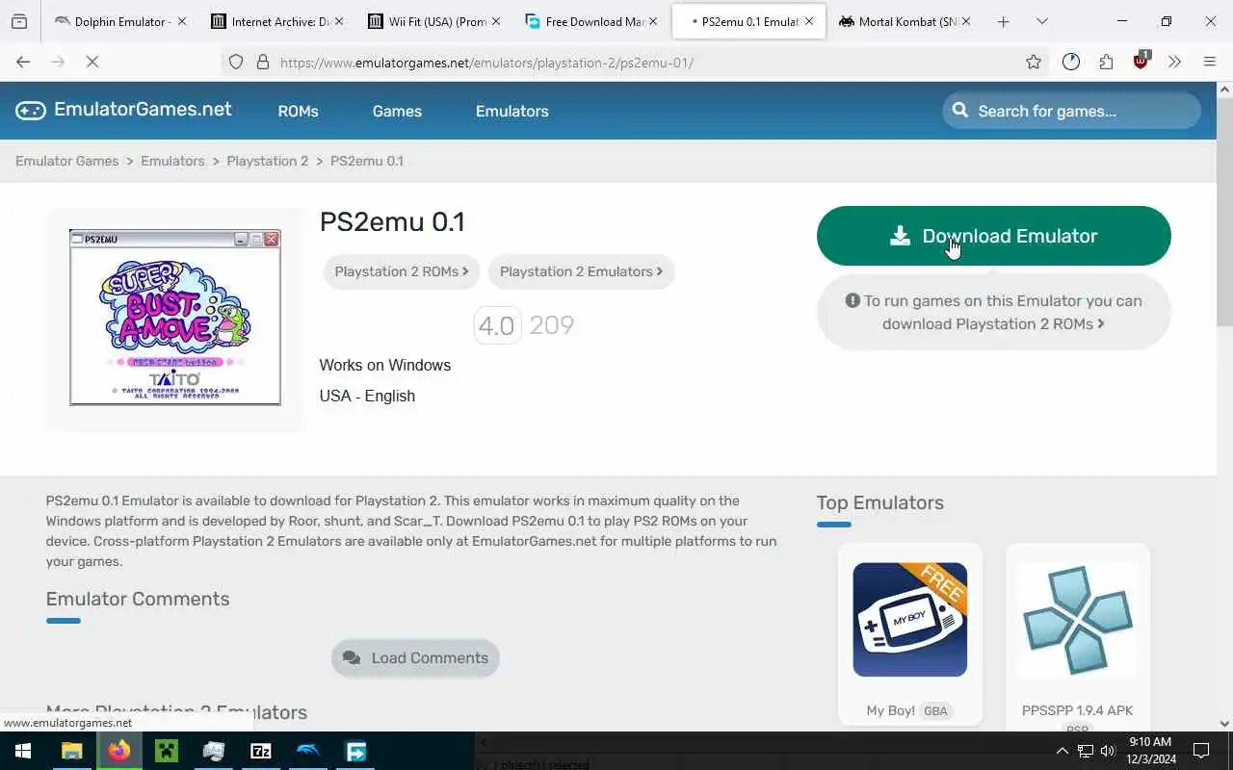1233x770 pixels.
Task: Click the Load Comments button
Action: tap(415, 657)
